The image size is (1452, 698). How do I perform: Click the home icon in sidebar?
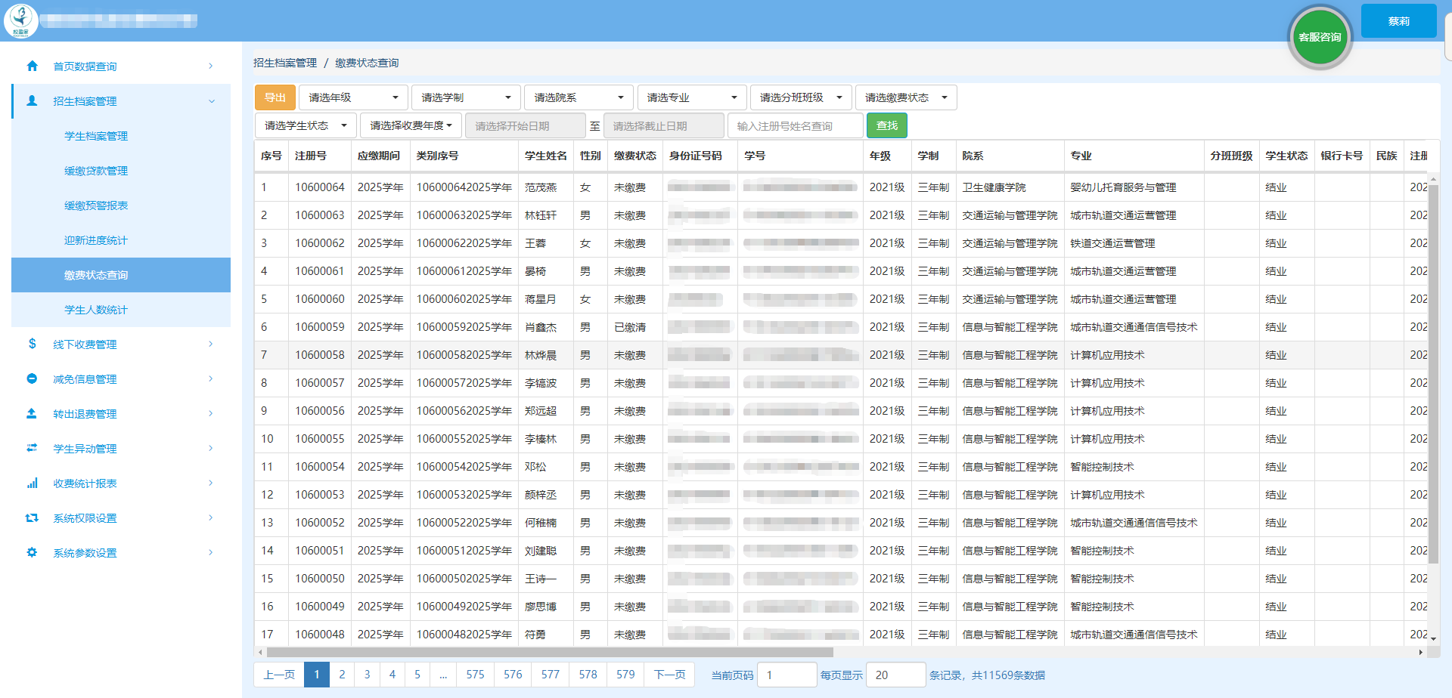[x=32, y=66]
